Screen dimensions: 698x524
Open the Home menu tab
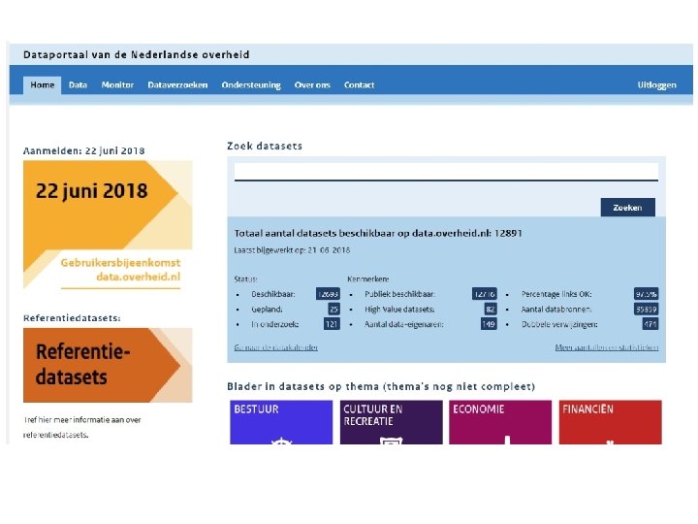(43, 85)
